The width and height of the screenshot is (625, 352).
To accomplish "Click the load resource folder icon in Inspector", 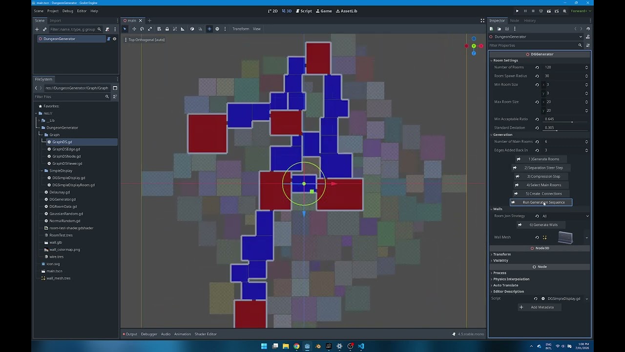I will pyautogui.click(x=499, y=29).
